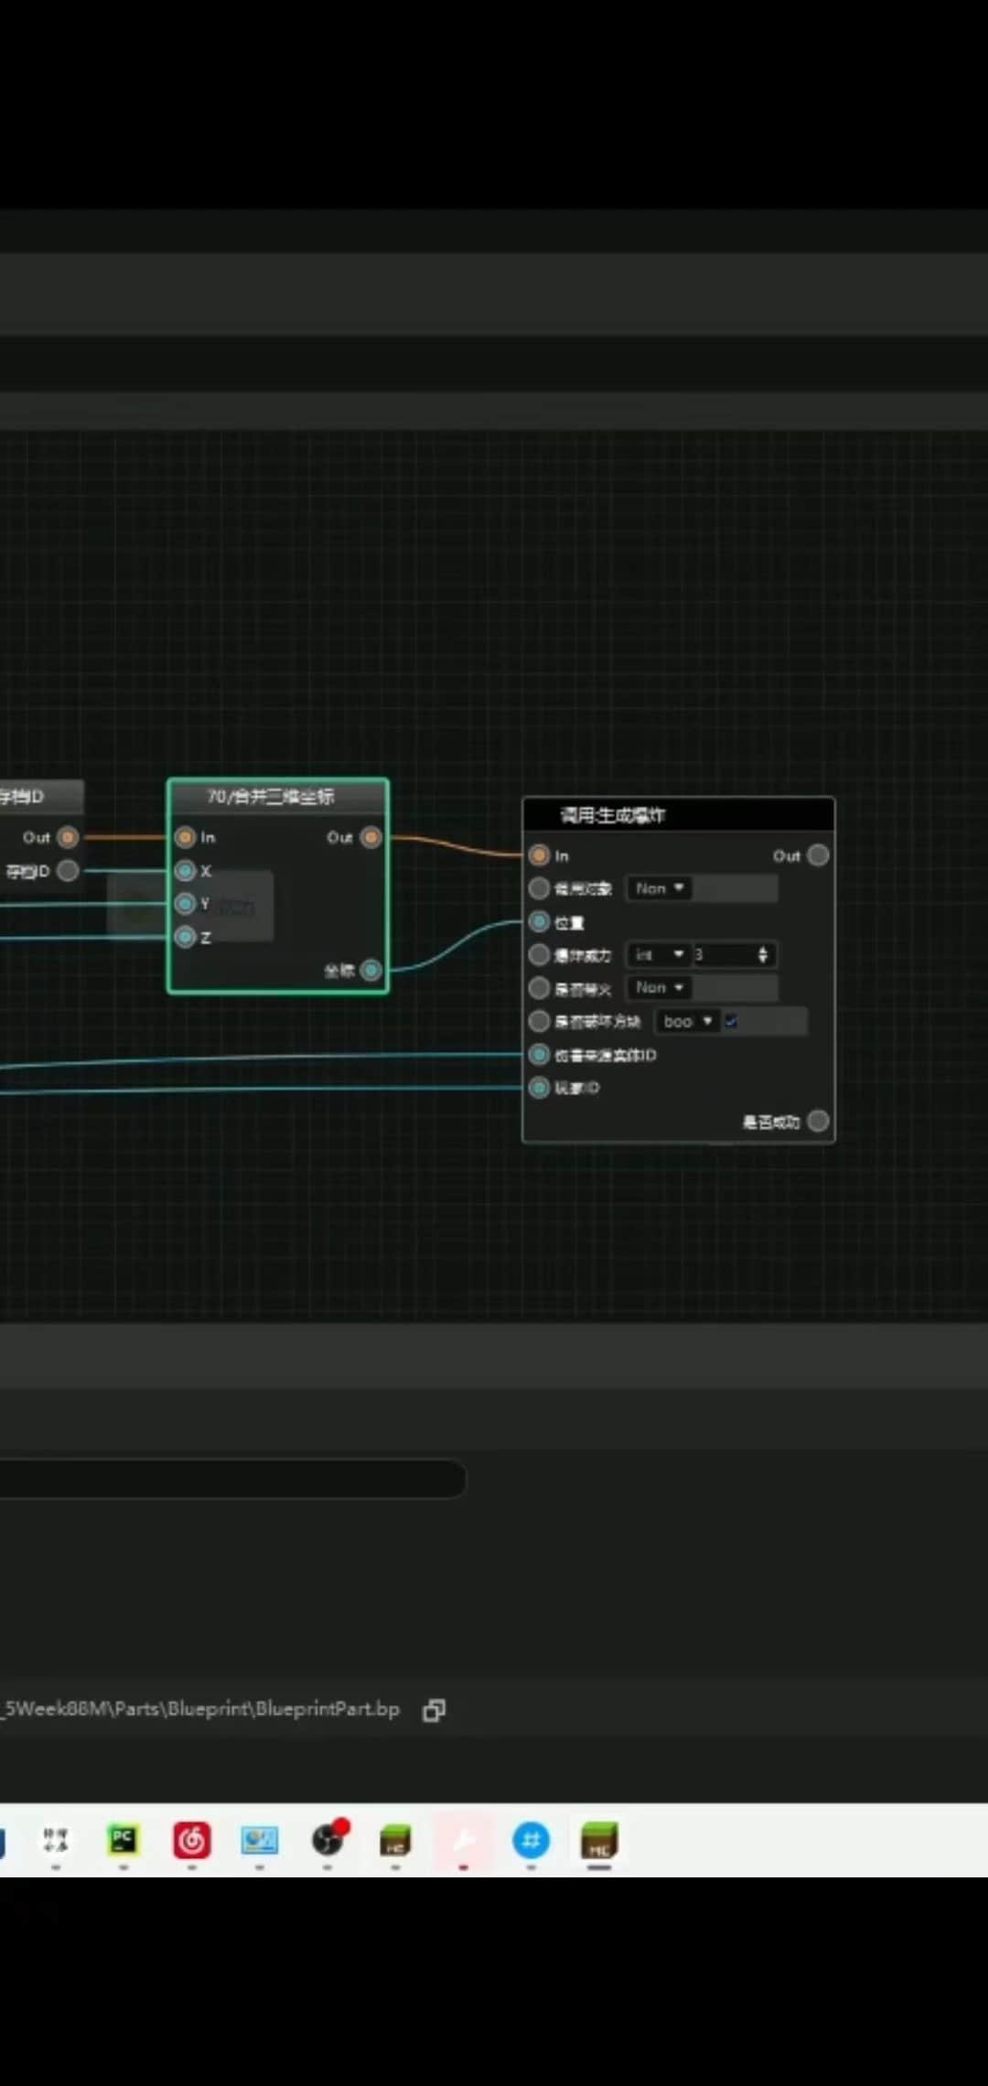The image size is (988, 2086).
Task: Click the X input pin on merge node
Action: point(185,870)
